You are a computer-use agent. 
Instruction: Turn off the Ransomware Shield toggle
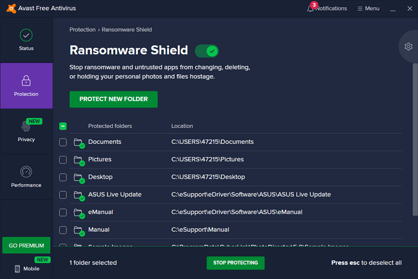click(x=207, y=51)
